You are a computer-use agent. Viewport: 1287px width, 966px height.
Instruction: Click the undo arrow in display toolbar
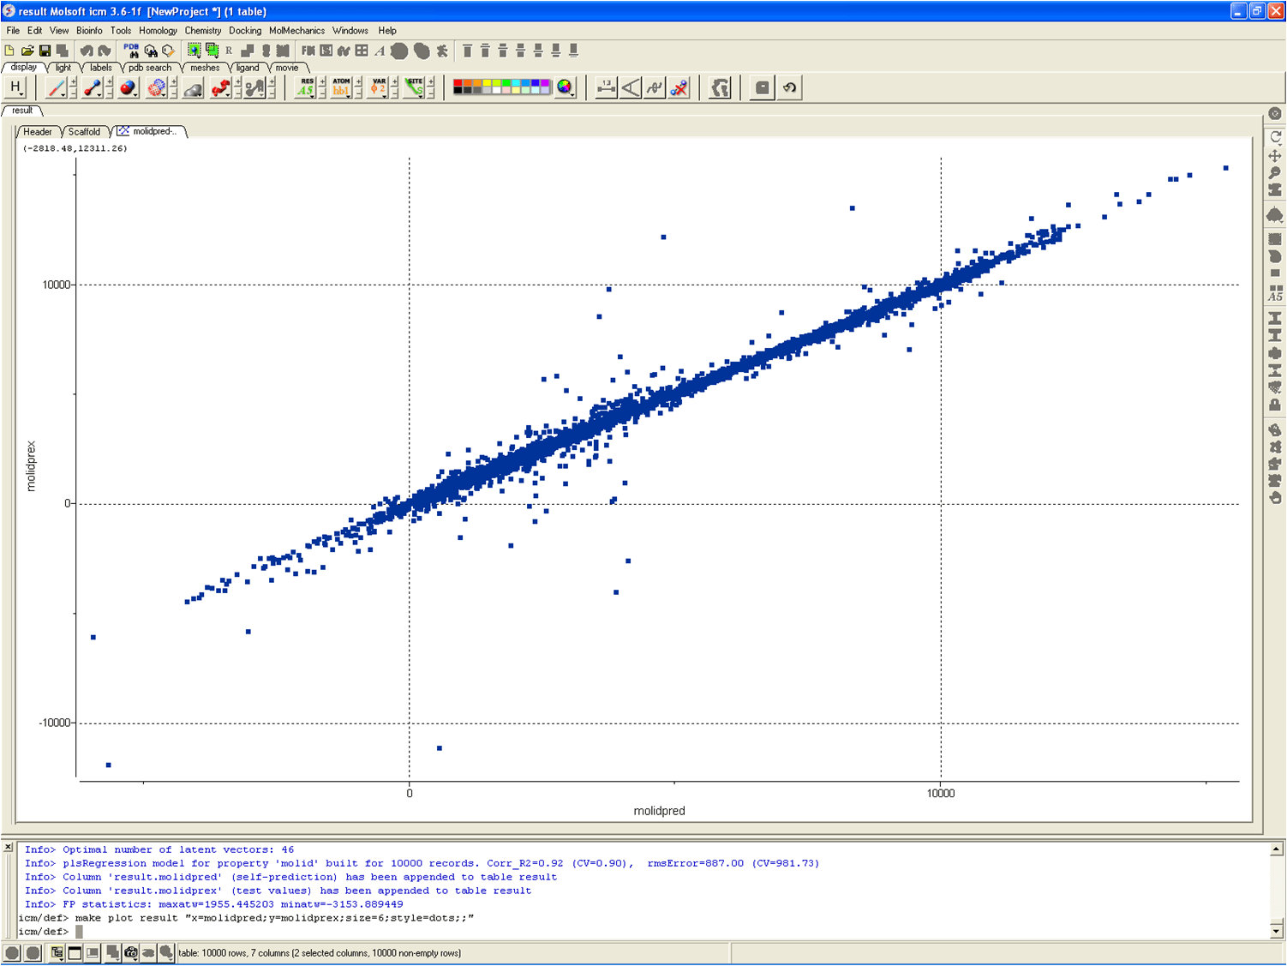click(789, 87)
